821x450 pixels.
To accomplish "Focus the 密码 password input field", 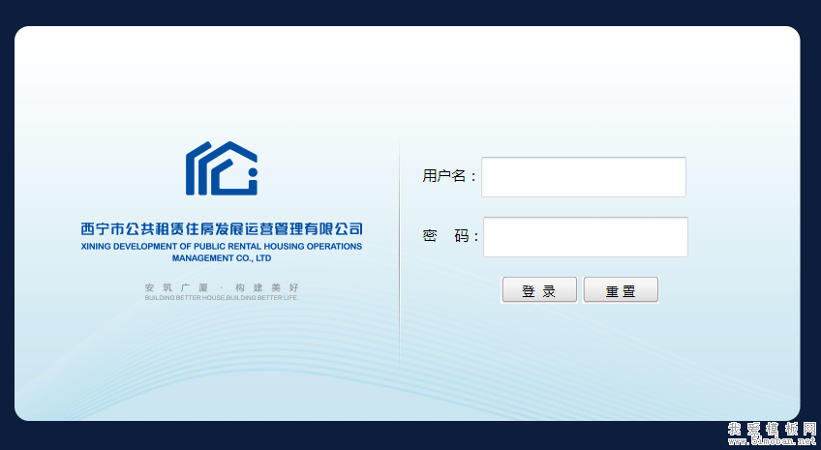I will (585, 237).
